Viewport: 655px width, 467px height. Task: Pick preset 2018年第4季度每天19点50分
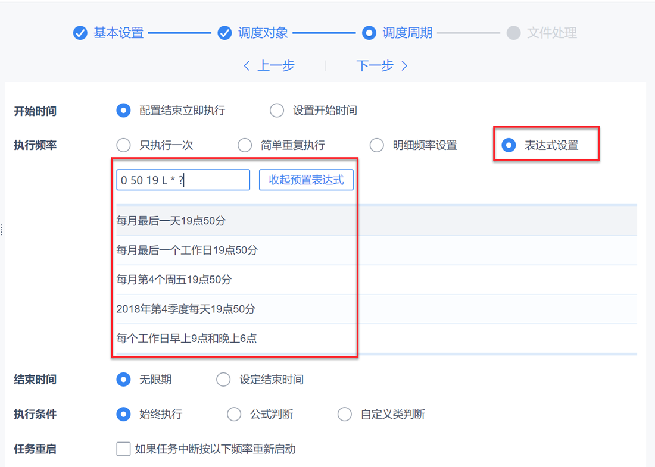tap(186, 309)
